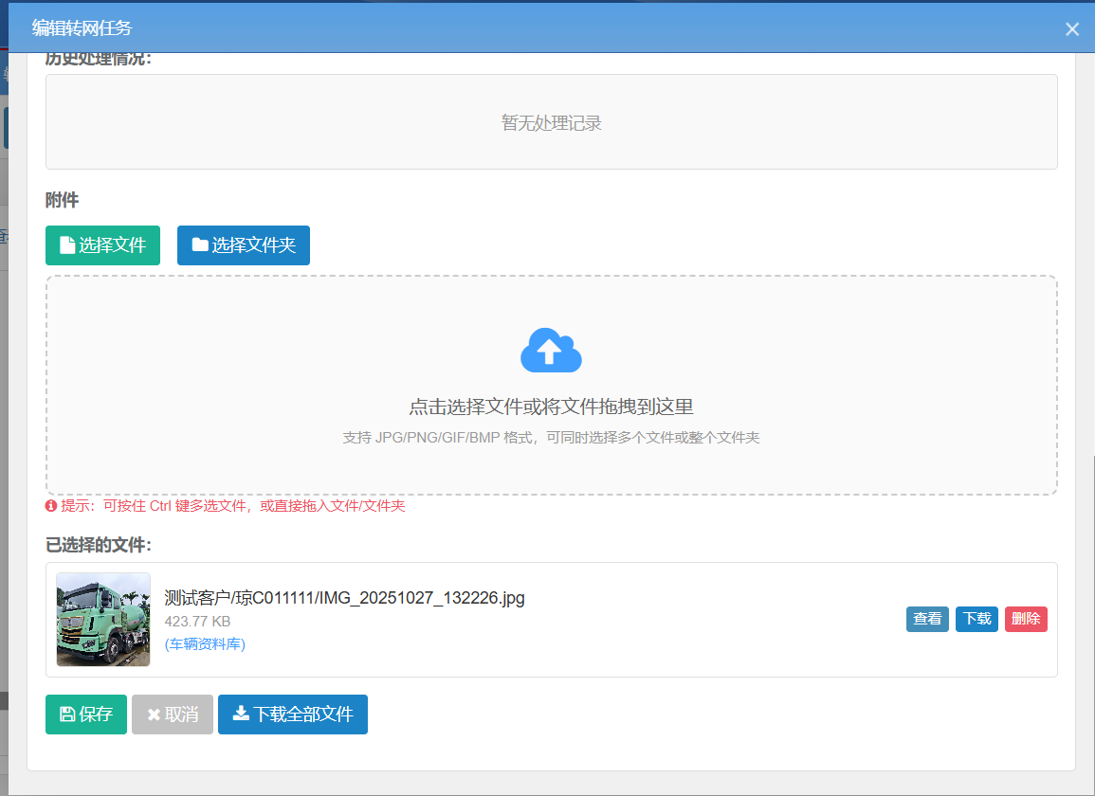The image size is (1095, 796).
Task: Open the 选择文件夹 folder picker
Action: [x=243, y=245]
